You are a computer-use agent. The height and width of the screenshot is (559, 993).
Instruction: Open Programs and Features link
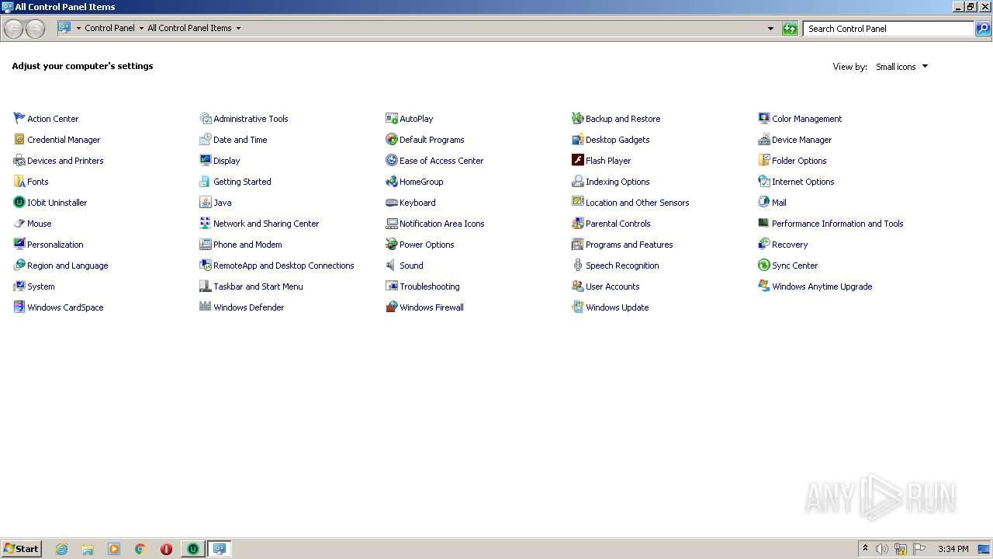(629, 245)
